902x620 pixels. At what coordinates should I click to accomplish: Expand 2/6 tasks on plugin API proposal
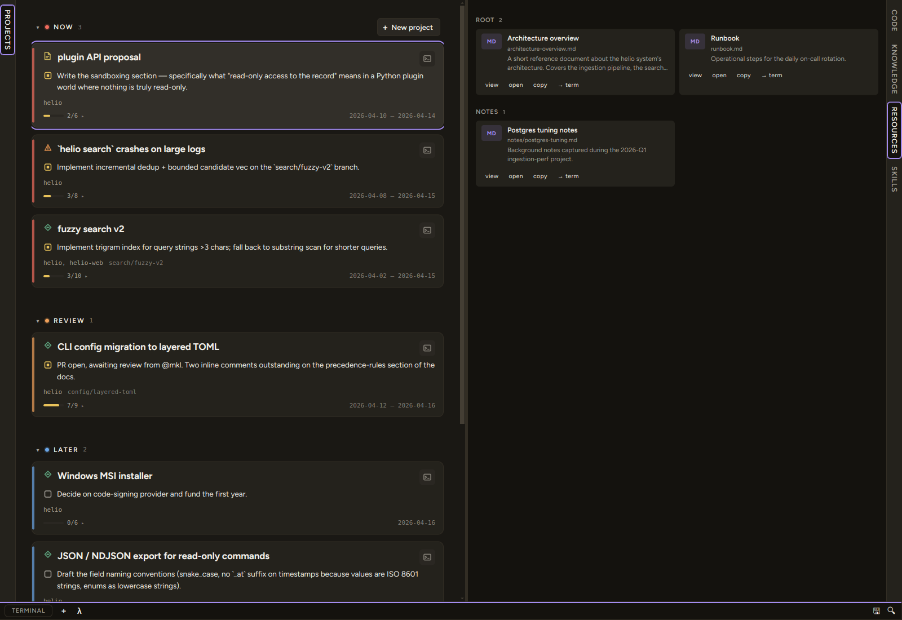tap(75, 116)
